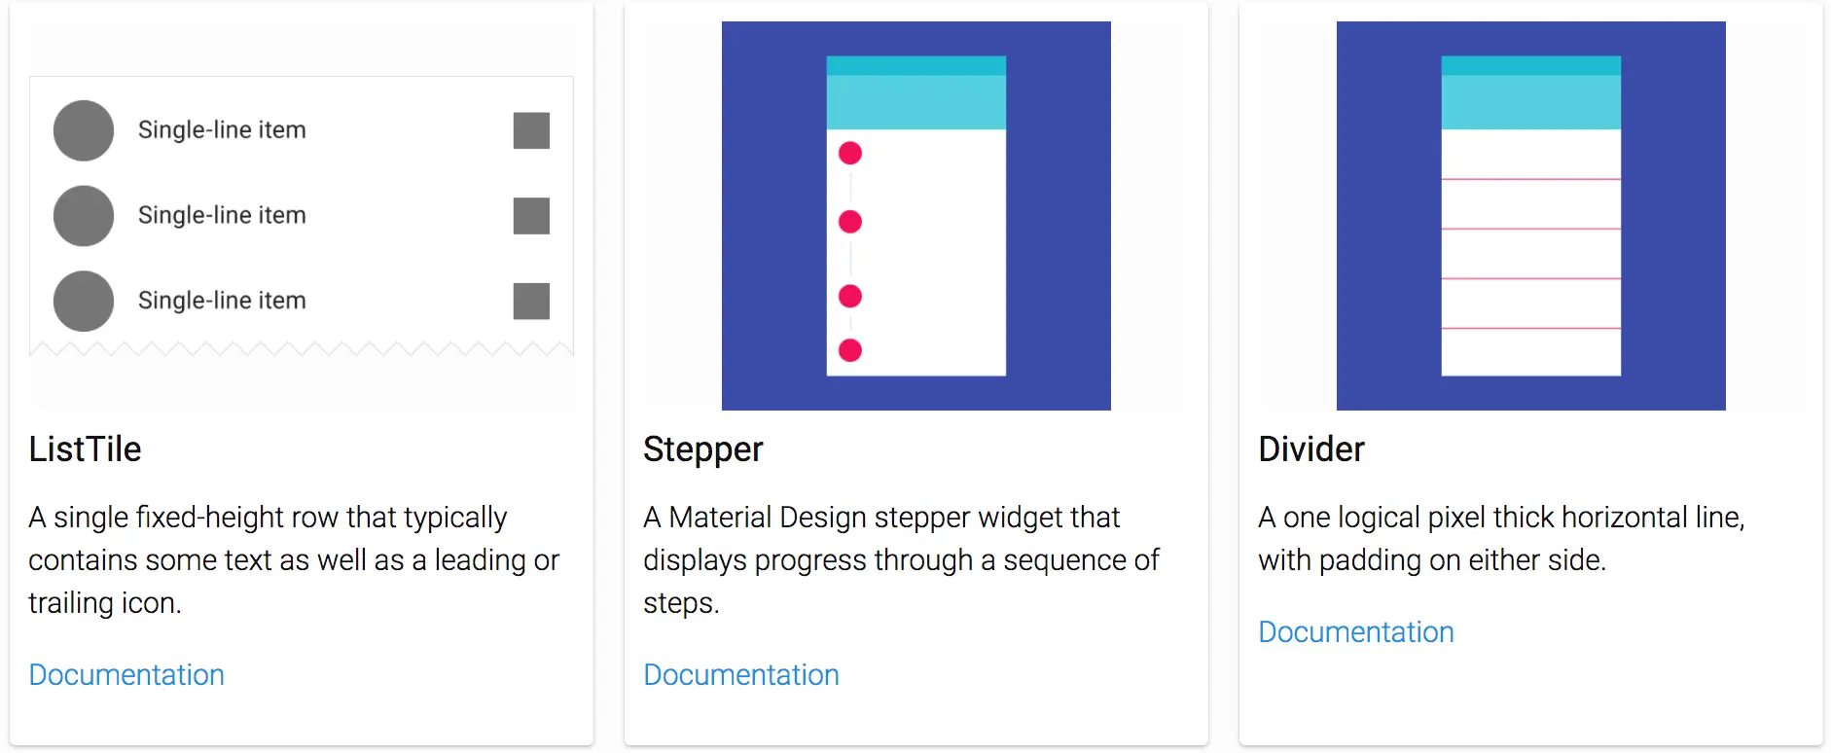Click the first "Single-line item" label
1831x753 pixels.
click(x=222, y=130)
